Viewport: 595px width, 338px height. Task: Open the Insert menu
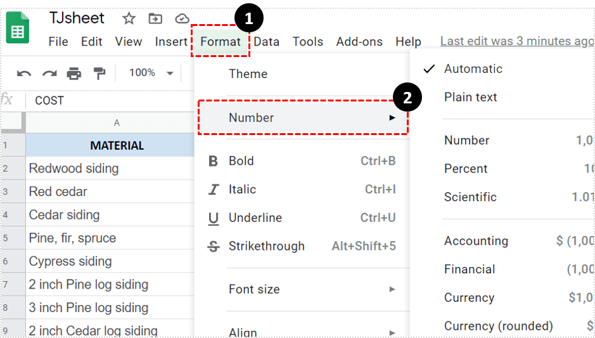pos(171,42)
